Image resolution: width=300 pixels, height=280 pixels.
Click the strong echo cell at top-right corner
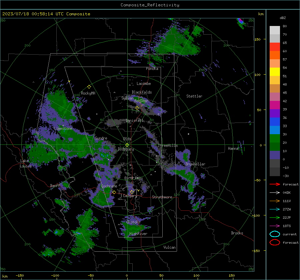coord(240,22)
